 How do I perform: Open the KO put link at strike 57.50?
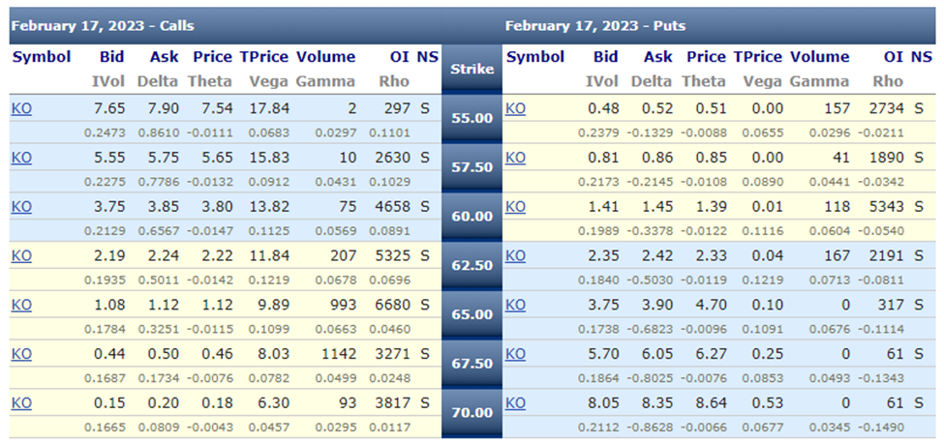tap(515, 158)
